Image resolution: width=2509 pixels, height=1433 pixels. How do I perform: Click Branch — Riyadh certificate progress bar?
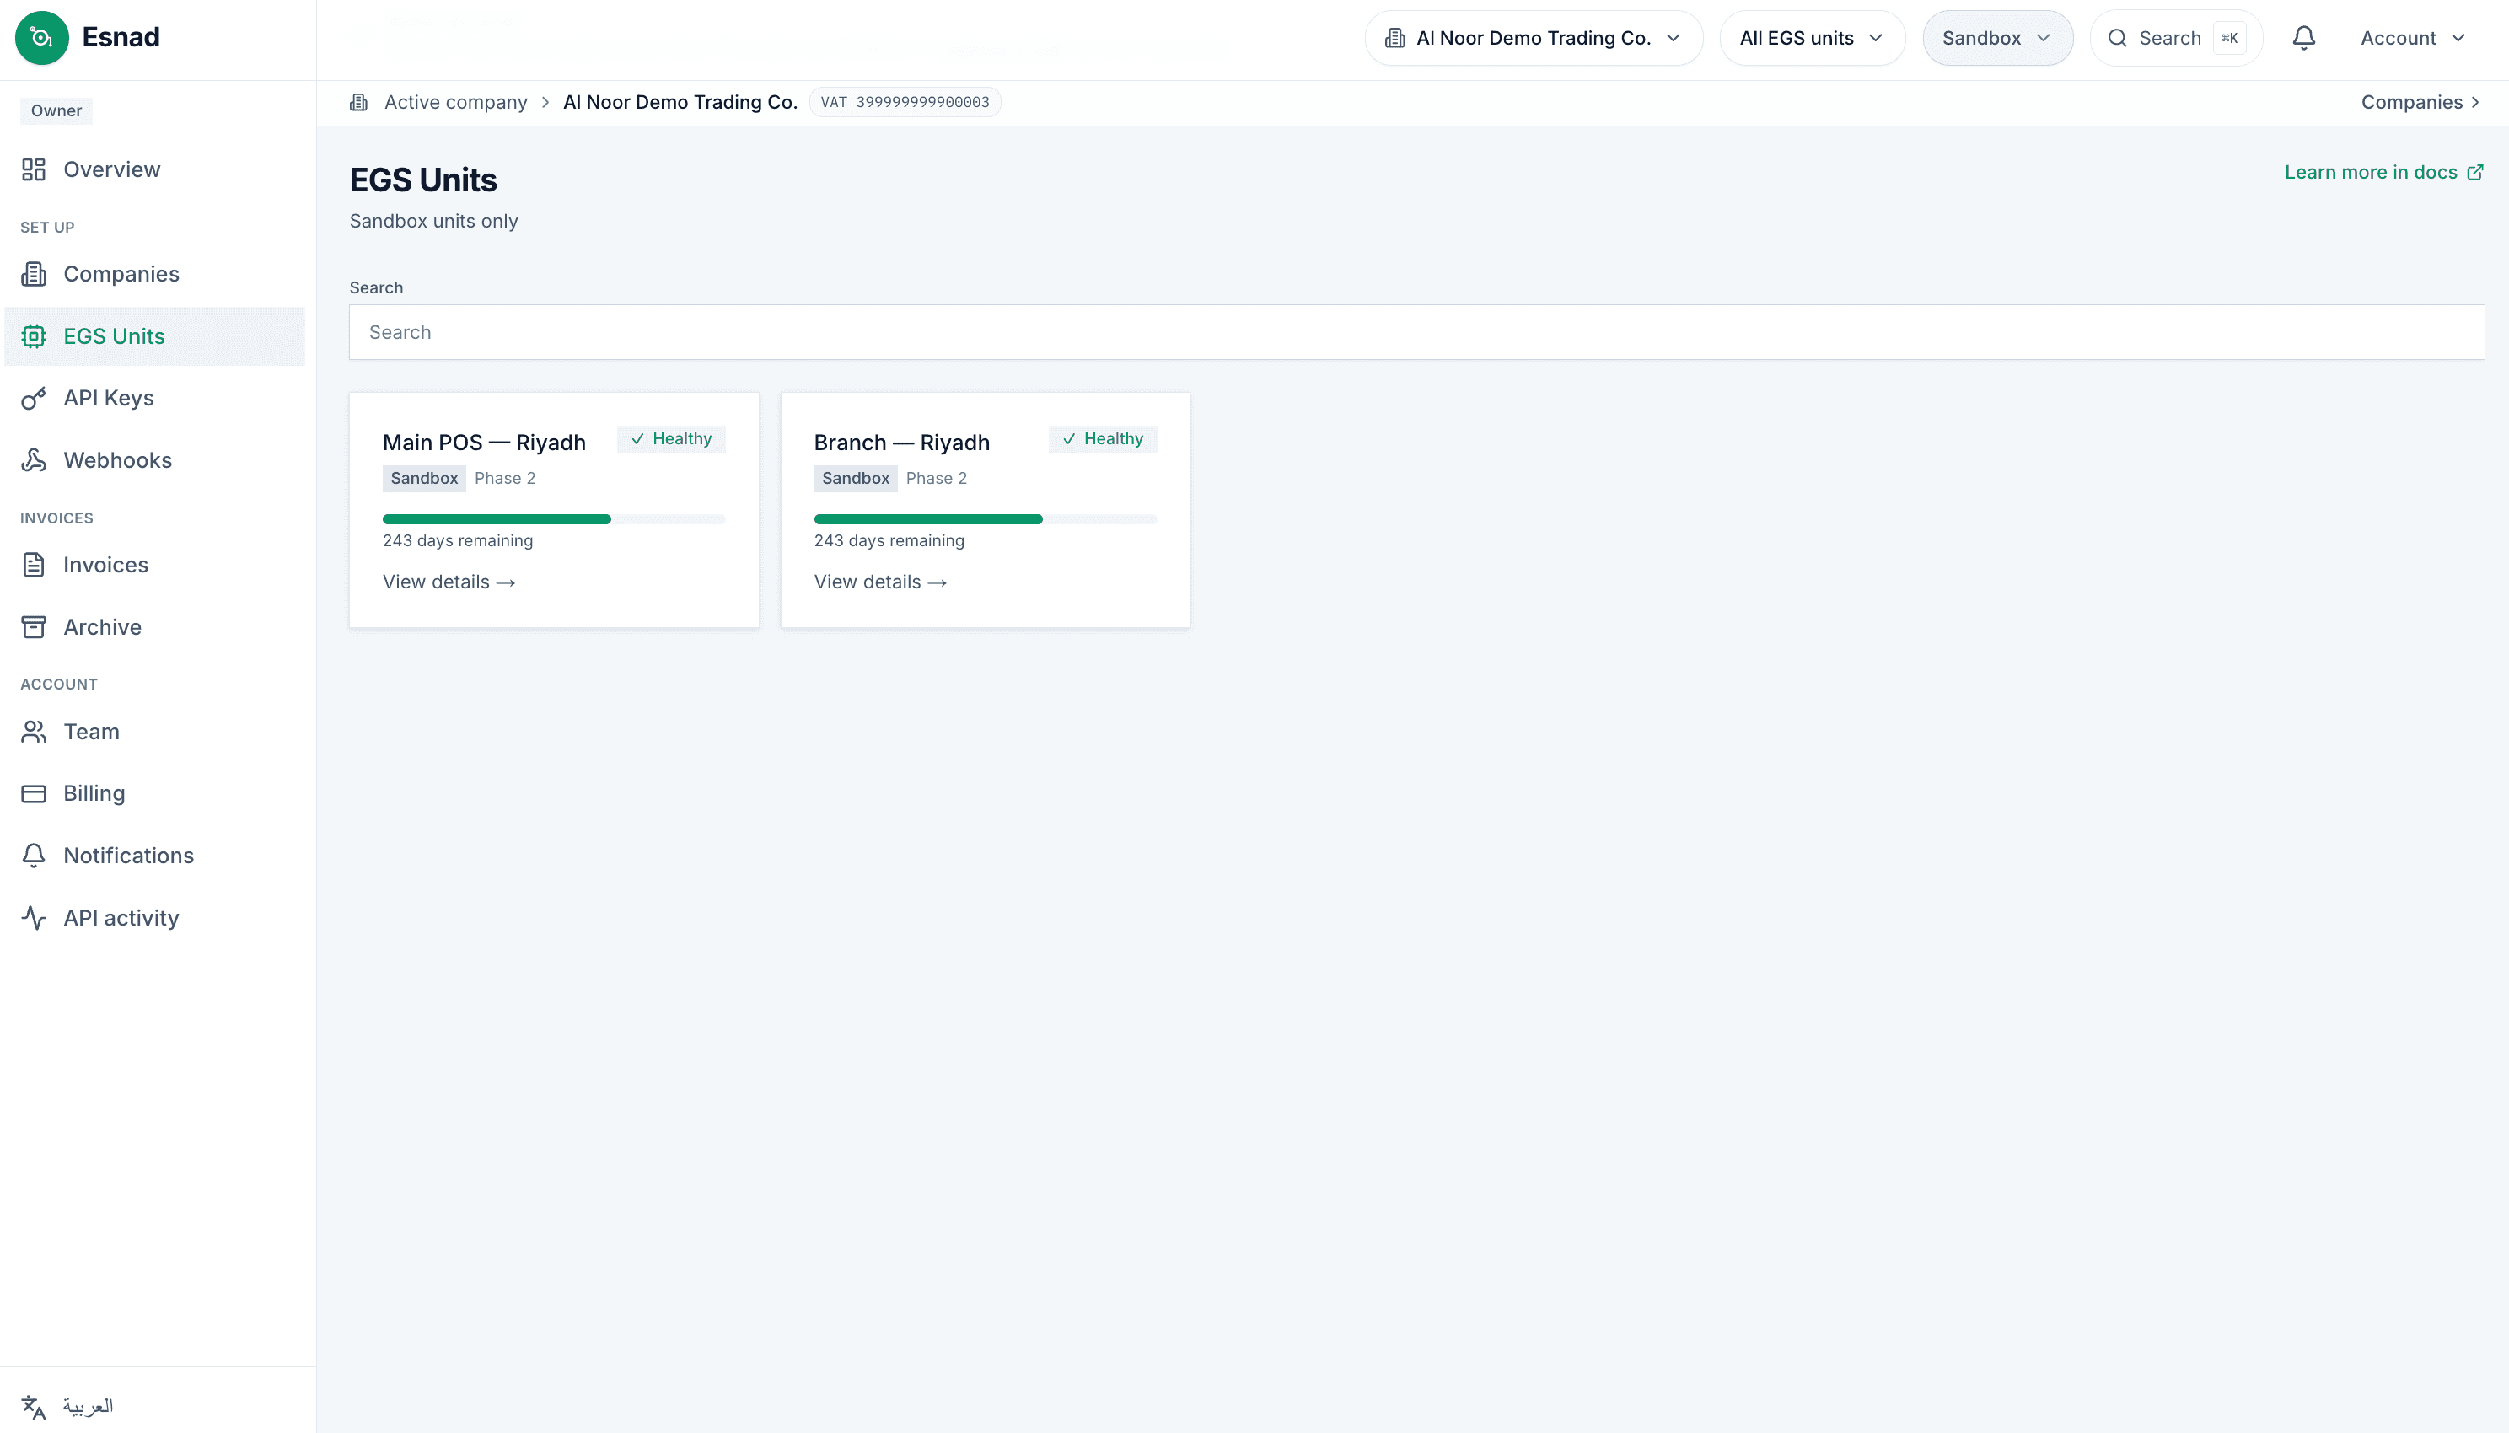pos(986,519)
